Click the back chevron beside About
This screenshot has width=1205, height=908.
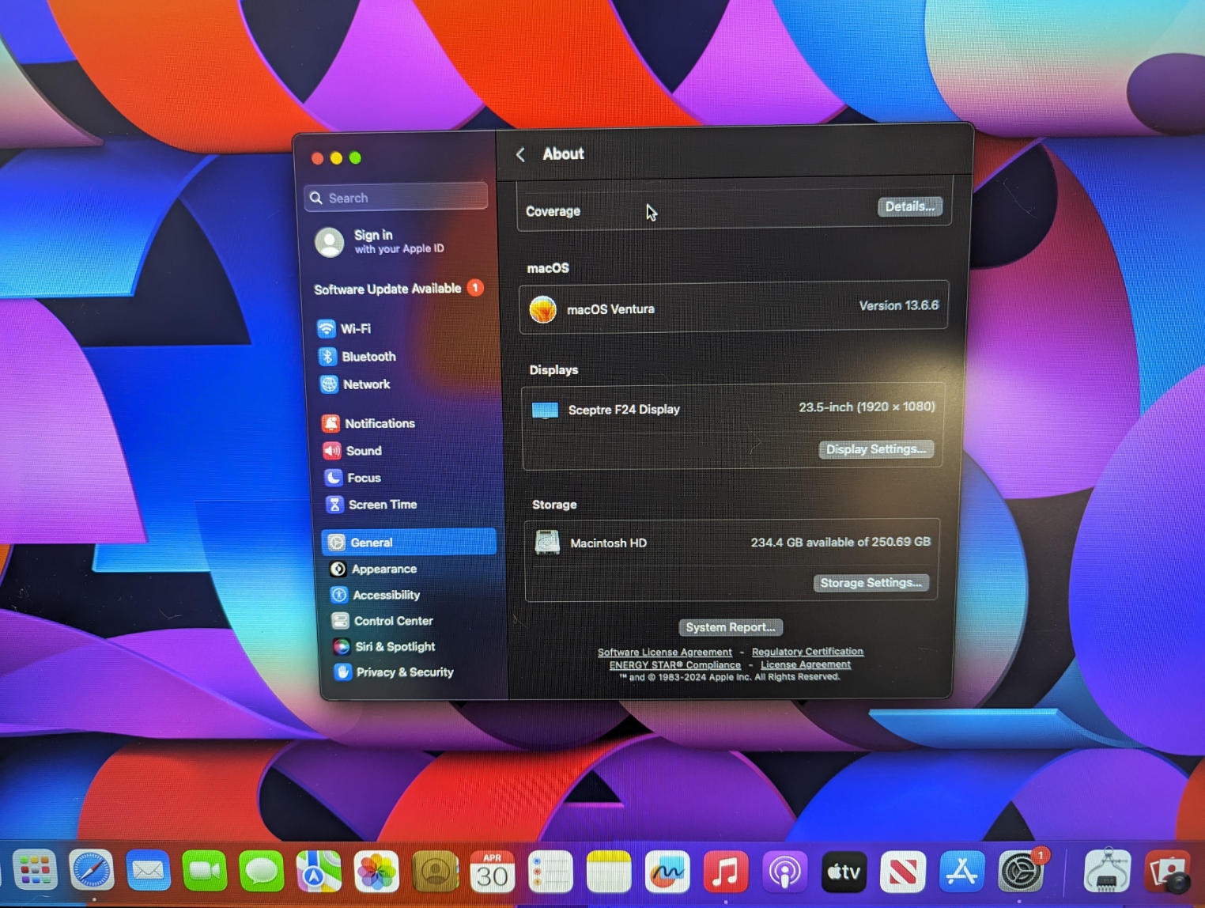520,155
